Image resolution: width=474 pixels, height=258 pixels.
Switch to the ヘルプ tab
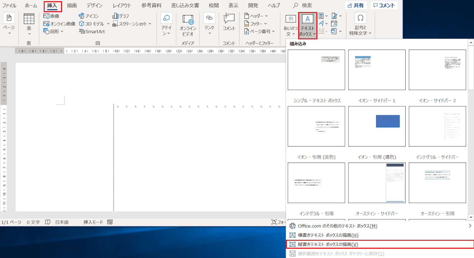coord(274,6)
